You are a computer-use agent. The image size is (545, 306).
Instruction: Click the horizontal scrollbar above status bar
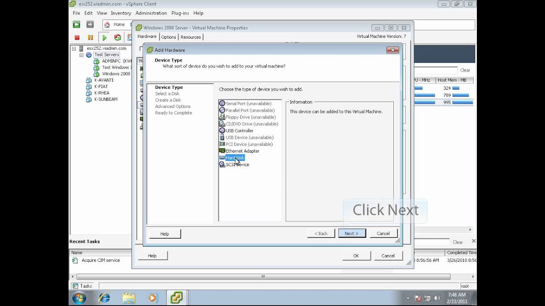[263, 277]
